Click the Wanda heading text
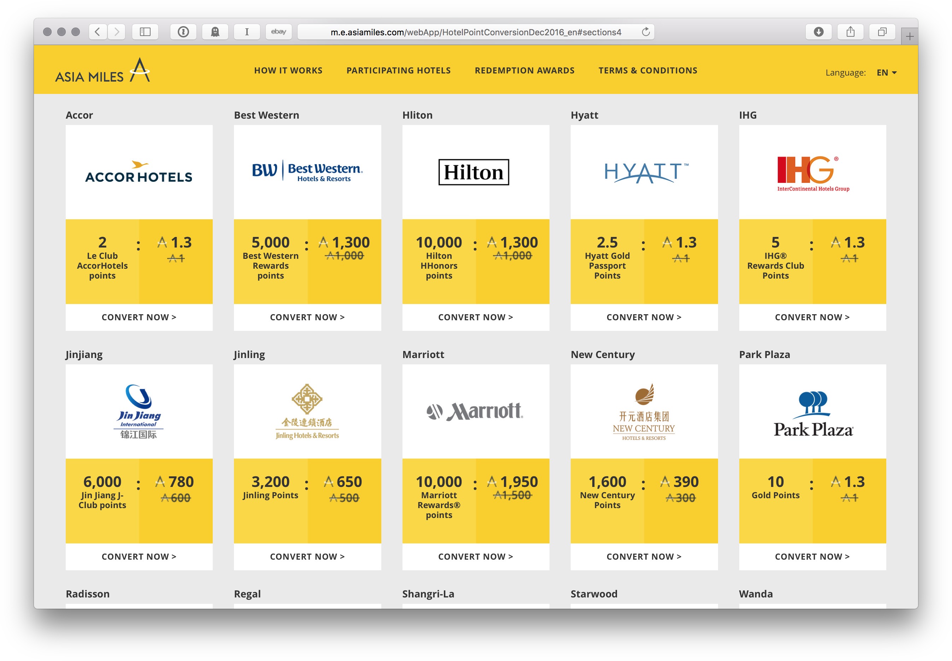 tap(755, 594)
